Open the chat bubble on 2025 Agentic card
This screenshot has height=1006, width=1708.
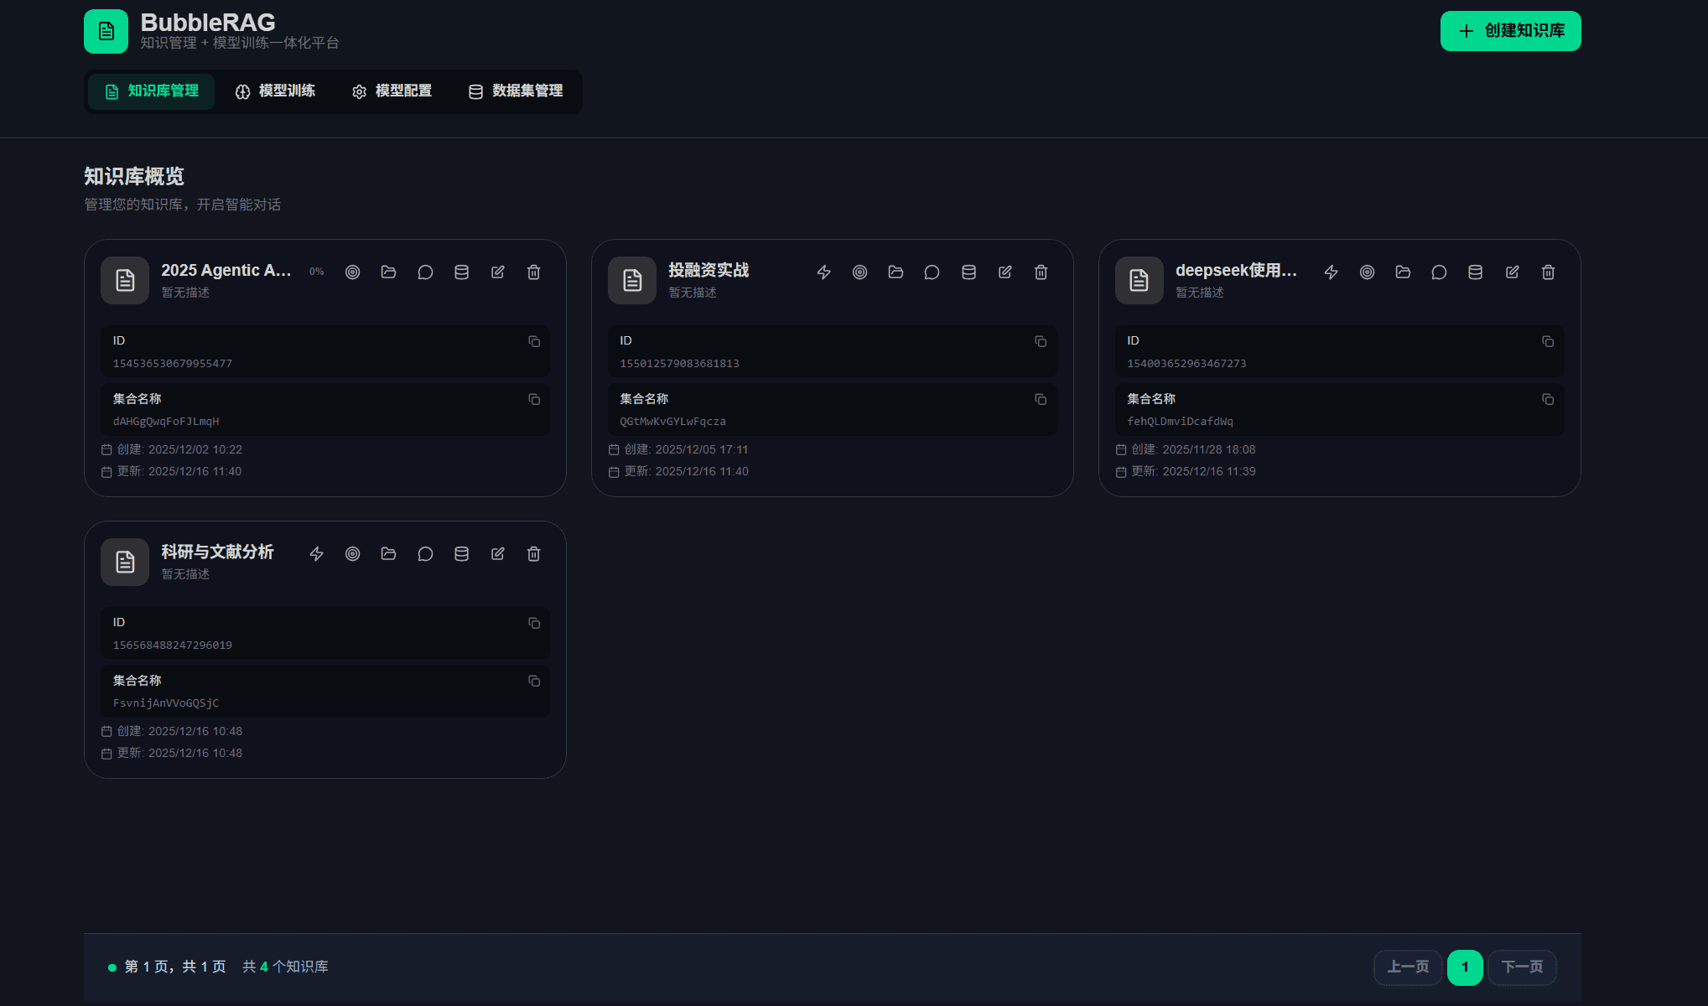pos(425,272)
